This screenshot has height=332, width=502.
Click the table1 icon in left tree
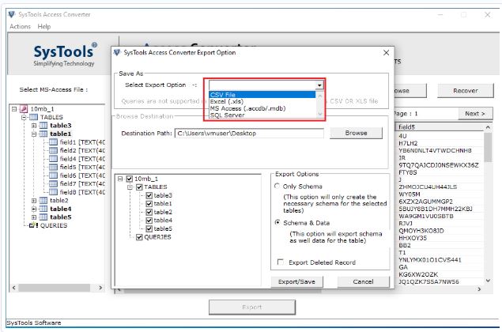[x=43, y=134]
